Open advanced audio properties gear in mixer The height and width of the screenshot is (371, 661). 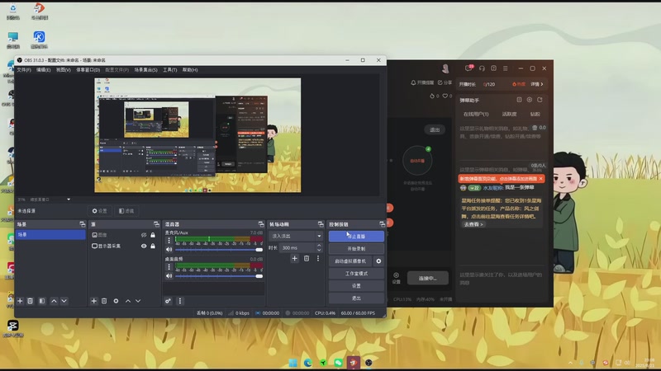[169, 301]
